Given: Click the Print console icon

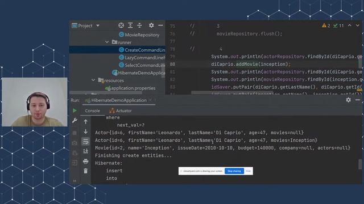Looking at the screenshot, I should pos(86,161).
